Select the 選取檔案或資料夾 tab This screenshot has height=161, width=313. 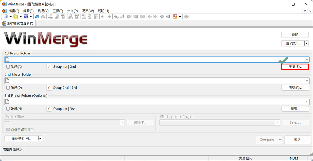click(18, 23)
